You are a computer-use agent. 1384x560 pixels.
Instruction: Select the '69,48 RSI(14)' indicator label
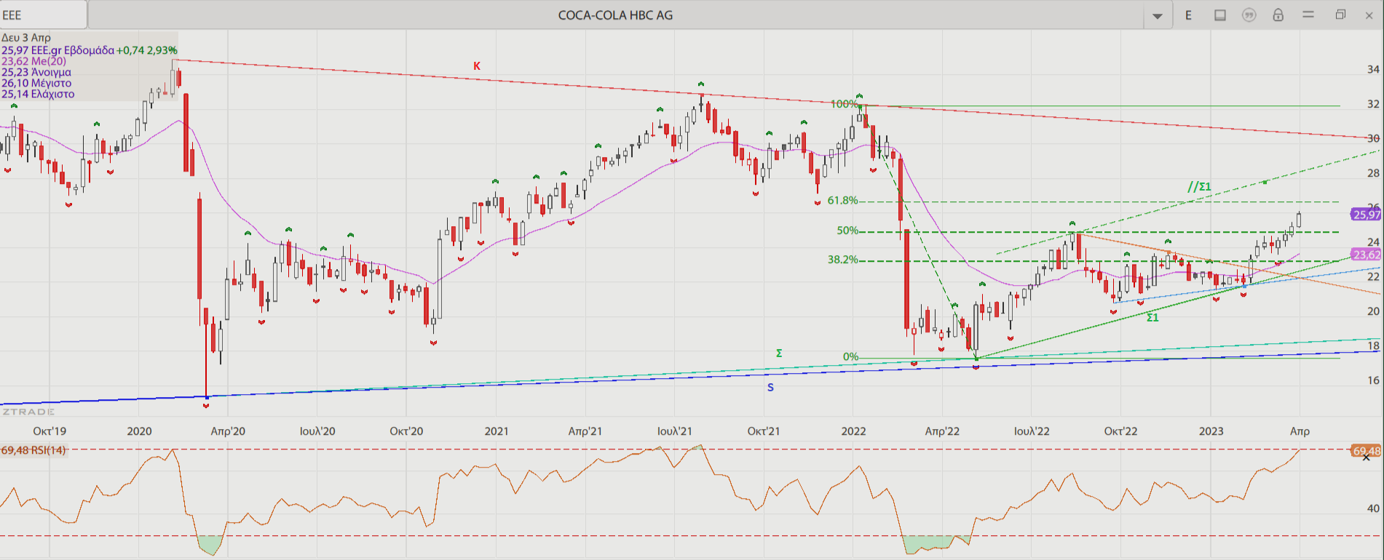[33, 450]
